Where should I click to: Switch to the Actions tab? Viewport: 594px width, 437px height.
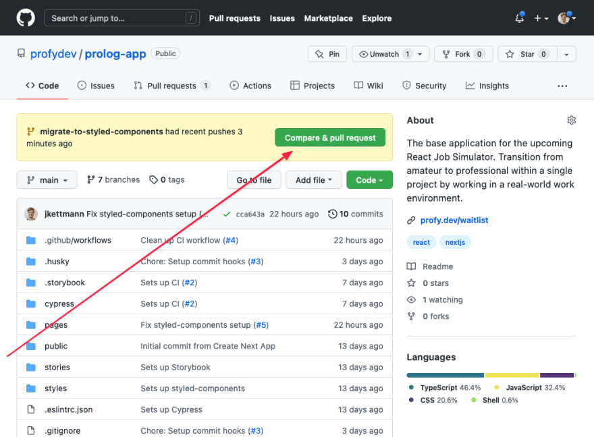[250, 86]
